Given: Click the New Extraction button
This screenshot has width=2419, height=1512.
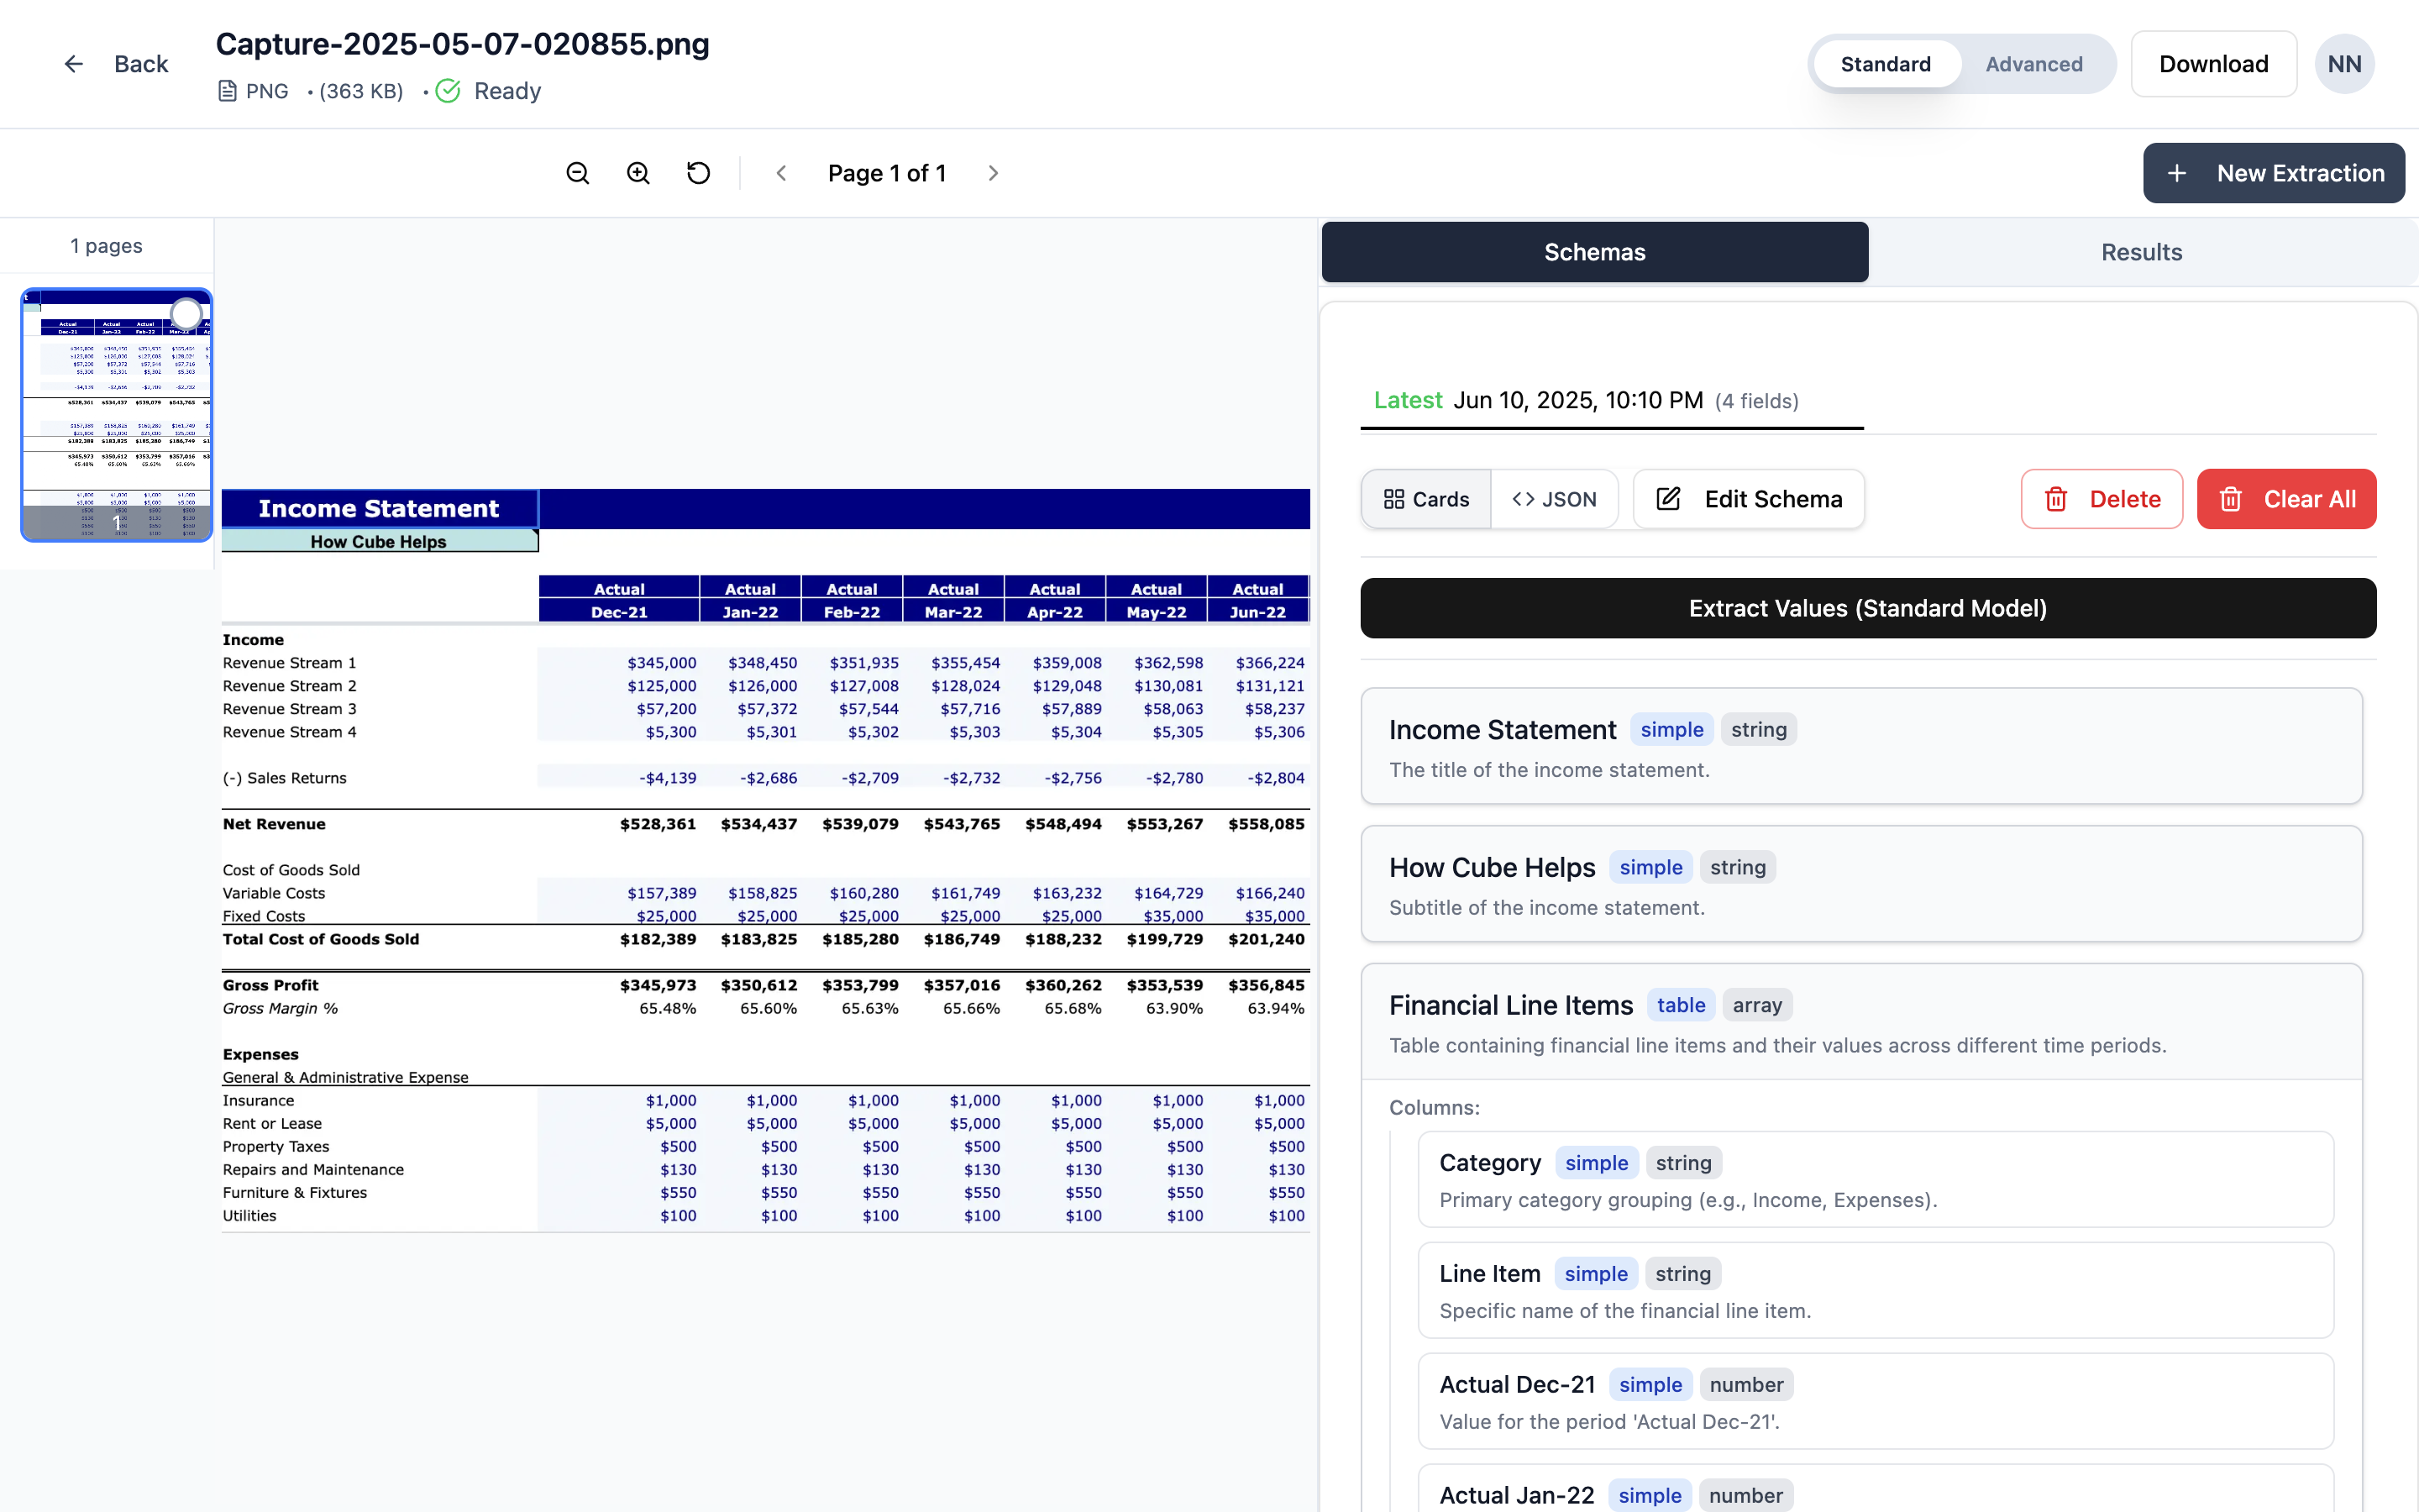Looking at the screenshot, I should point(2273,173).
